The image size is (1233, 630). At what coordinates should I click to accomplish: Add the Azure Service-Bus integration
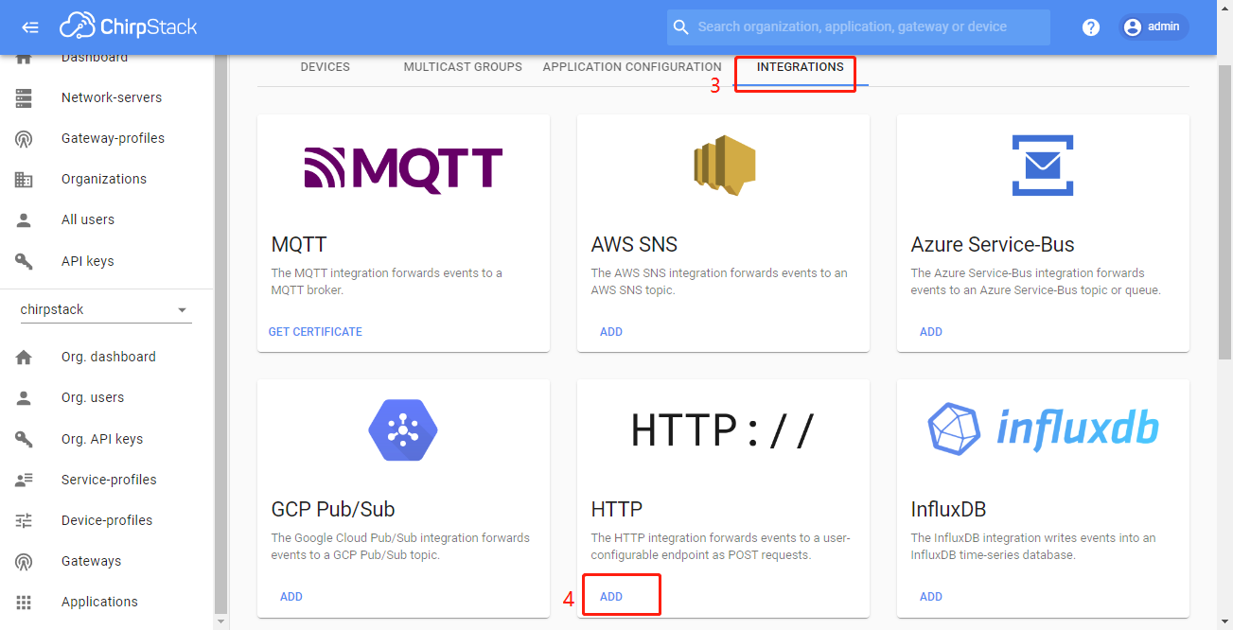tap(931, 332)
